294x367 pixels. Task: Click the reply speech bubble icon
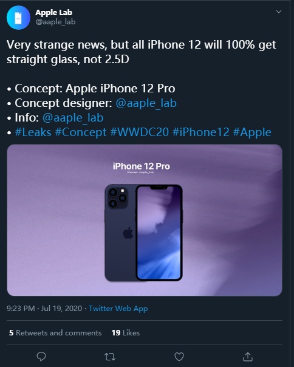click(41, 357)
